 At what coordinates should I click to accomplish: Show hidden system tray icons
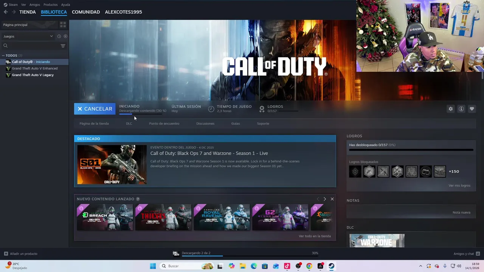pyautogui.click(x=420, y=266)
